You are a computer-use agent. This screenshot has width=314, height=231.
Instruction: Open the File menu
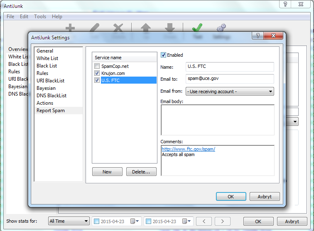pyautogui.click(x=10, y=17)
